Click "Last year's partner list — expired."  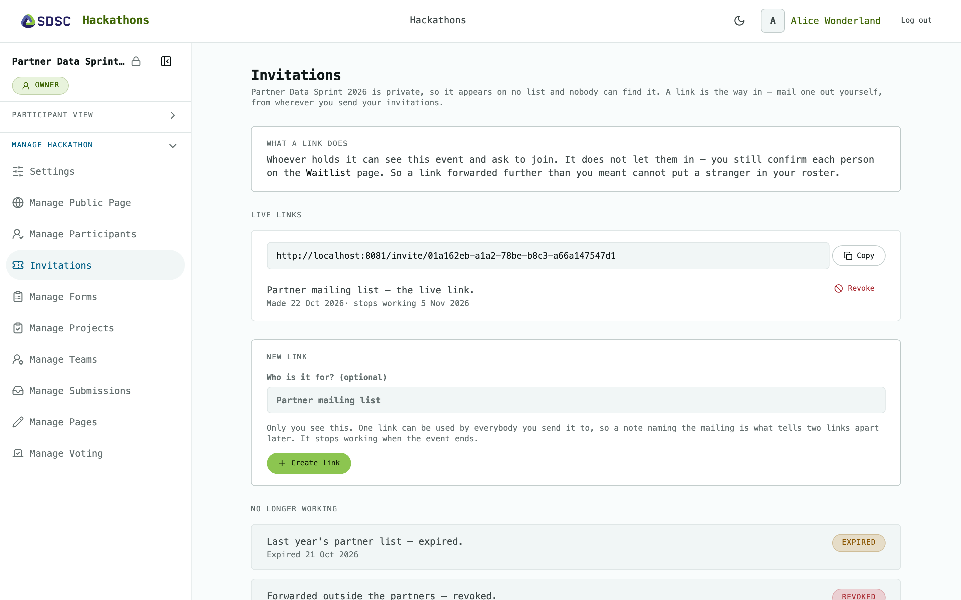(x=364, y=542)
